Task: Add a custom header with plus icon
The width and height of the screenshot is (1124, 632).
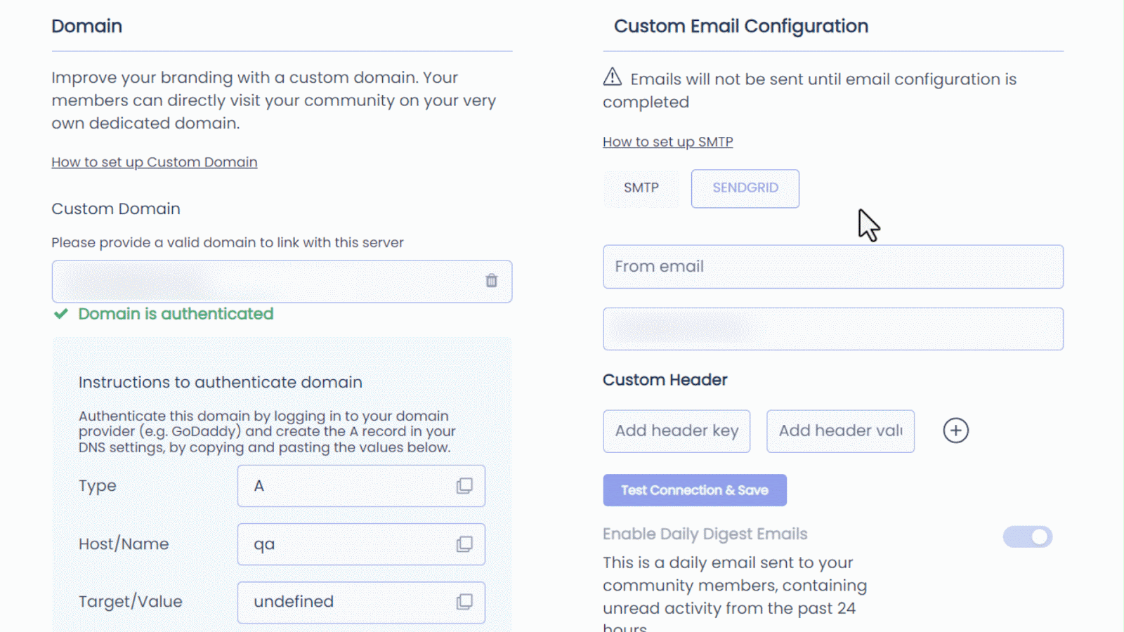Action: point(955,430)
